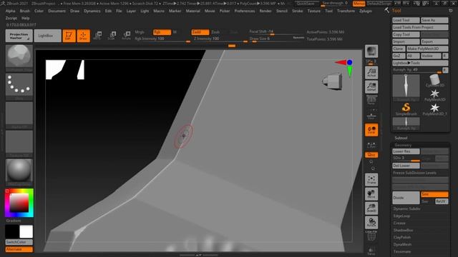Expand the ClayPolish subsection
The height and width of the screenshot is (257, 458).
pos(402,237)
